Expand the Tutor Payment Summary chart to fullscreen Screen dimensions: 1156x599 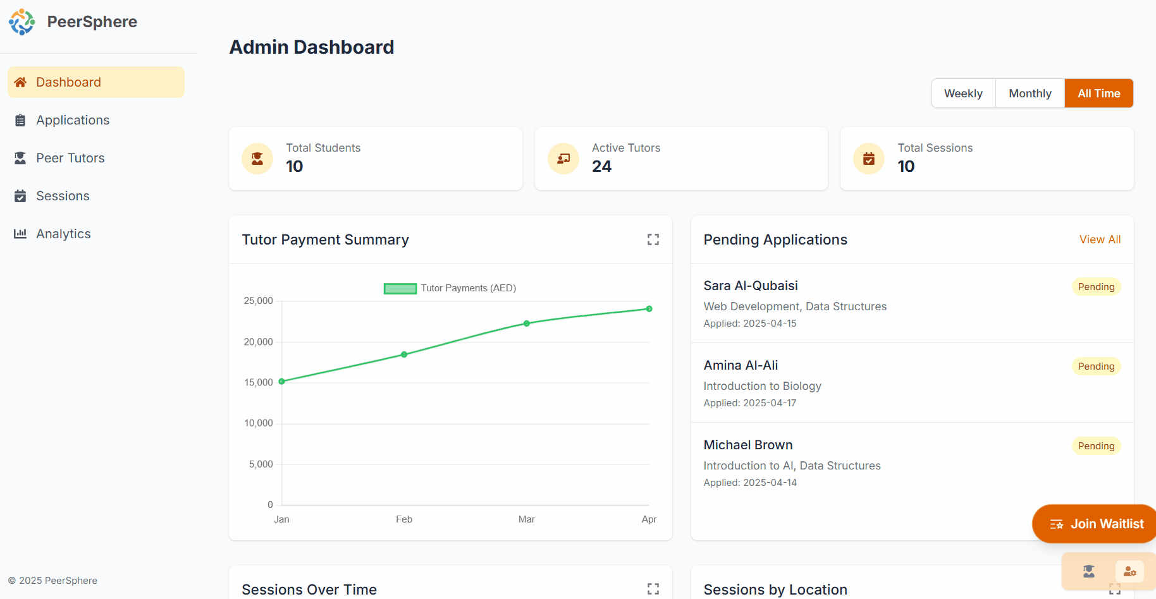tap(653, 239)
